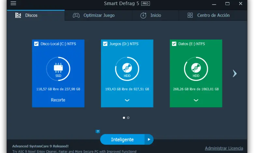Click Recorte on the C: drive card
The height and width of the screenshot is (153, 254).
click(x=58, y=100)
